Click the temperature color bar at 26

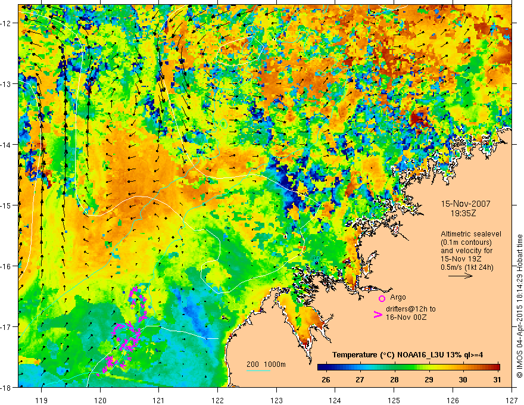click(326, 367)
